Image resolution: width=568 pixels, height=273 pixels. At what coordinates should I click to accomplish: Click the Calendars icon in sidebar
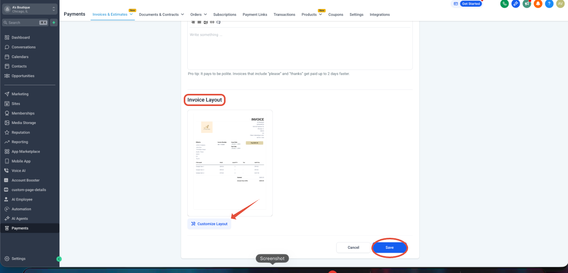point(7,57)
